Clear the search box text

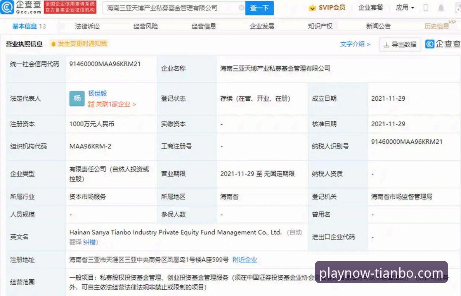click(241, 8)
